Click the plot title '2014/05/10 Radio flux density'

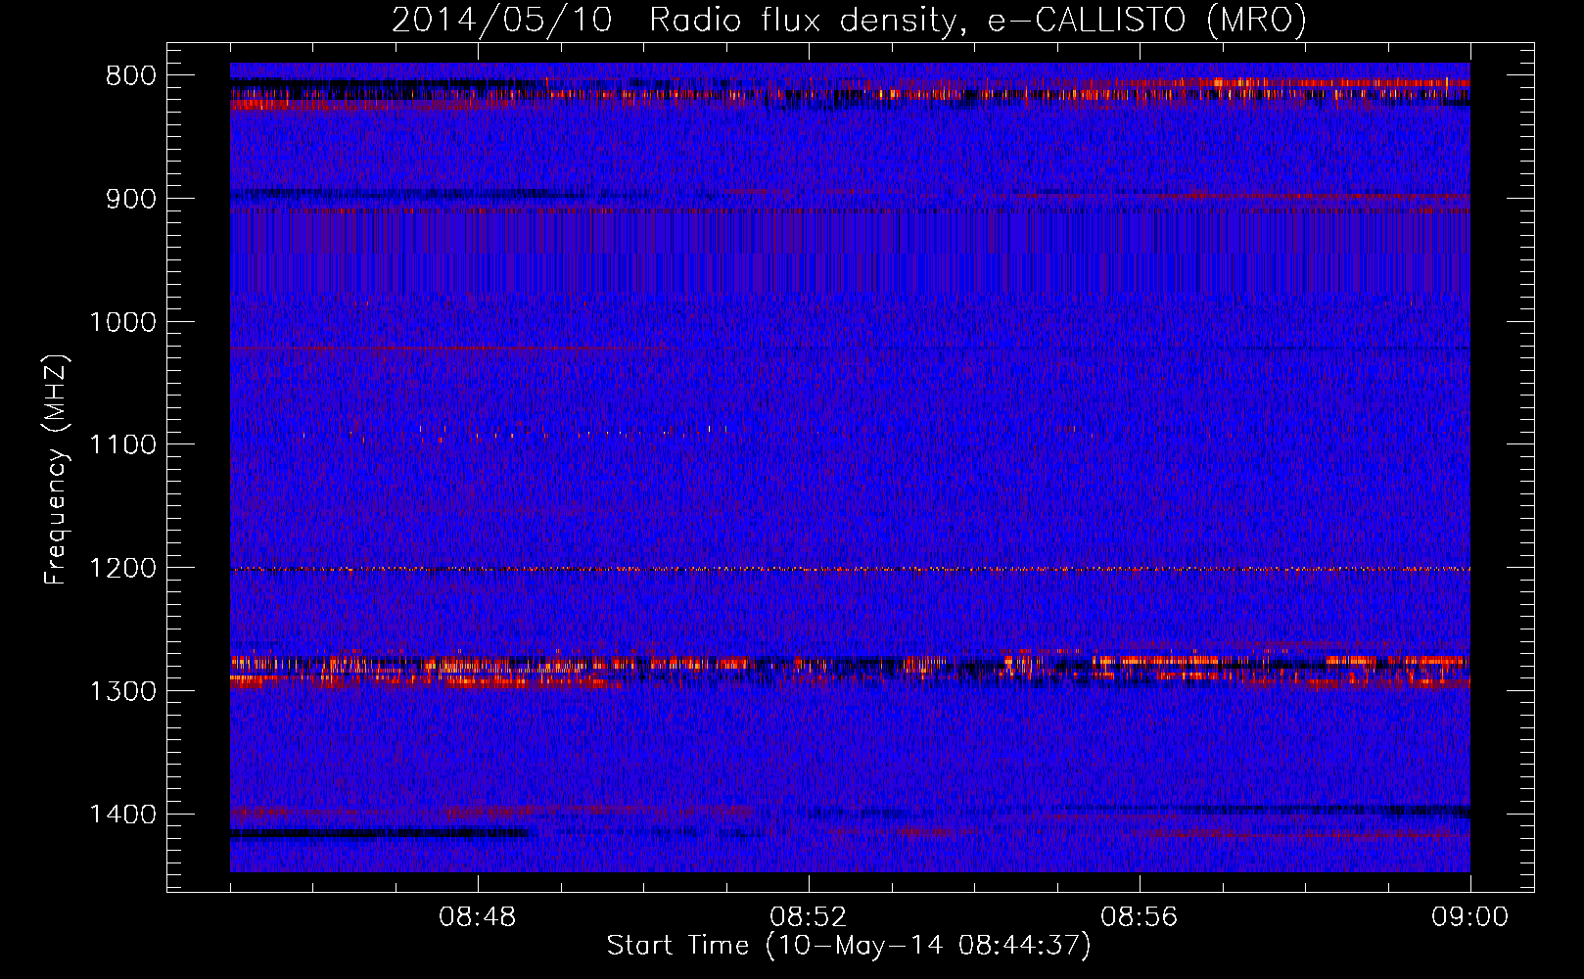pyautogui.click(x=849, y=21)
